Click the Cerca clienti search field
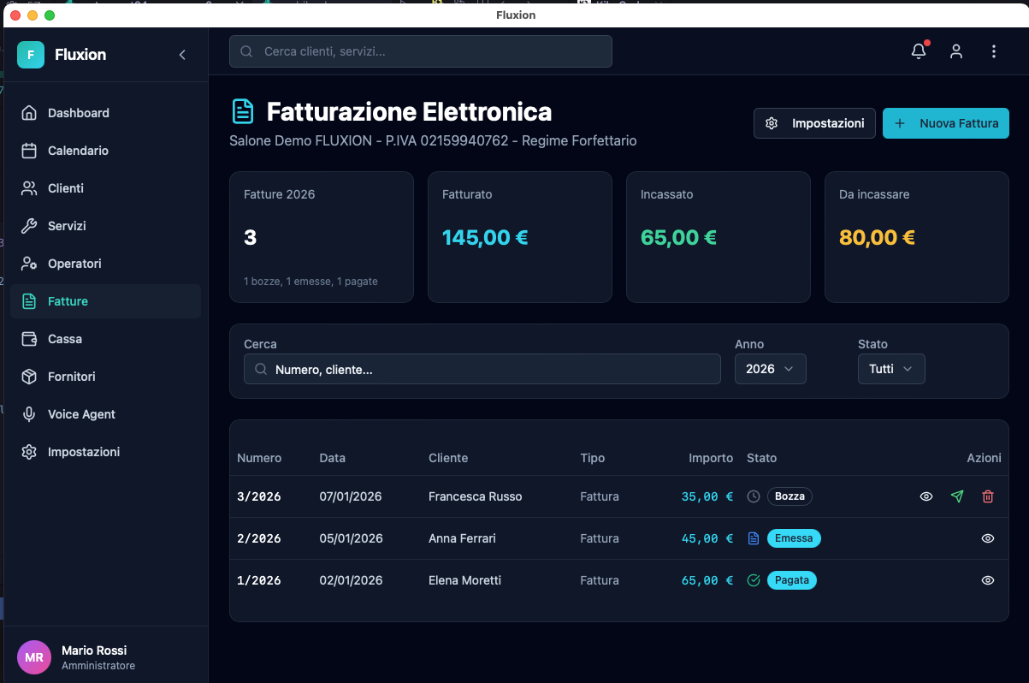This screenshot has height=683, width=1029. [x=420, y=51]
